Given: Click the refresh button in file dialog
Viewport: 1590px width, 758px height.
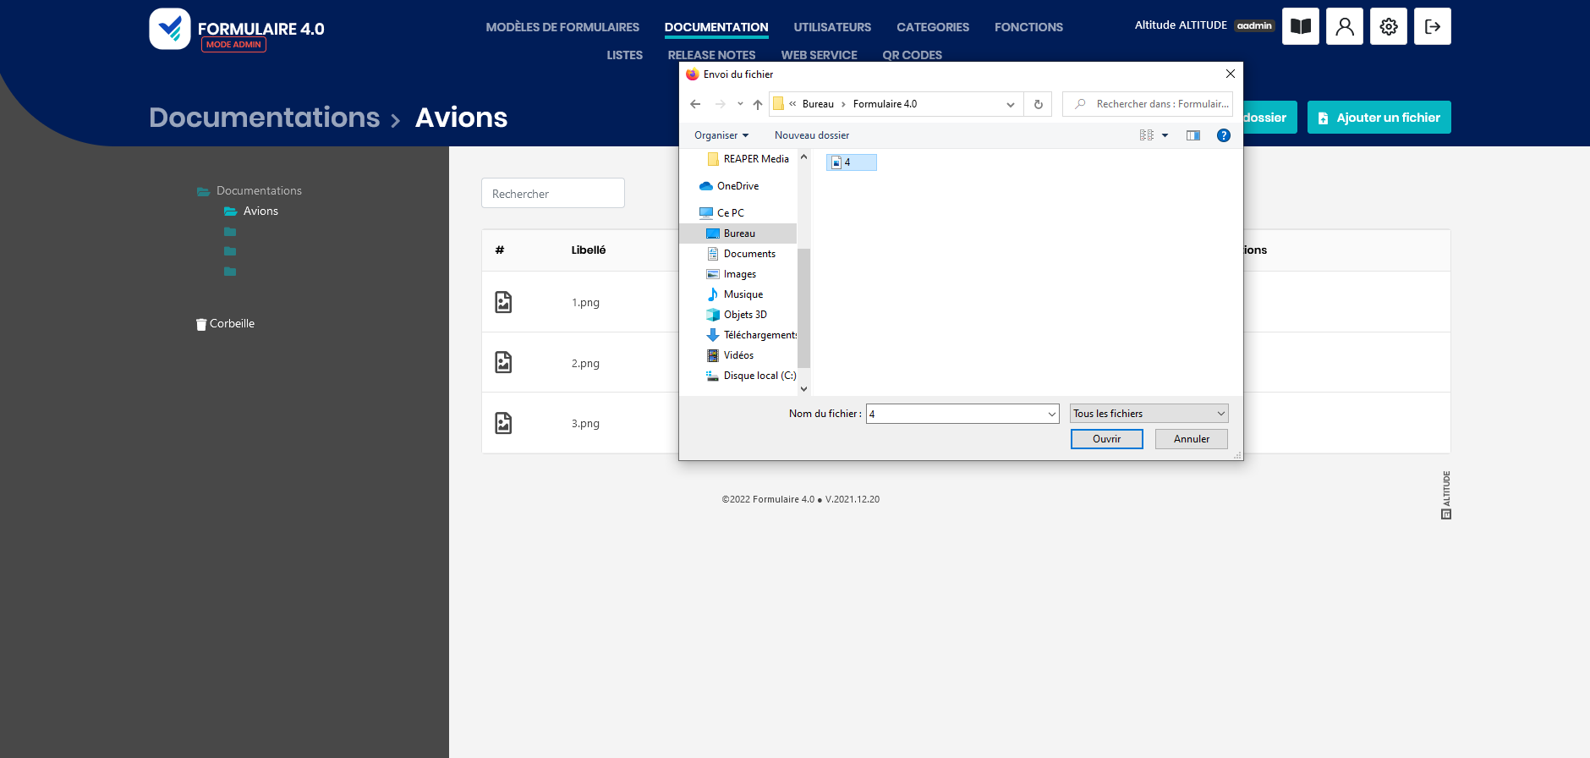Looking at the screenshot, I should 1038,104.
